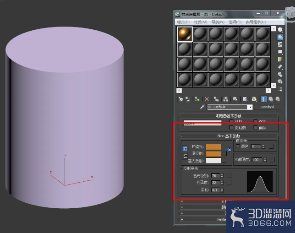
Task: Toggle ambient-diffuse color lock button
Action: click(x=185, y=149)
